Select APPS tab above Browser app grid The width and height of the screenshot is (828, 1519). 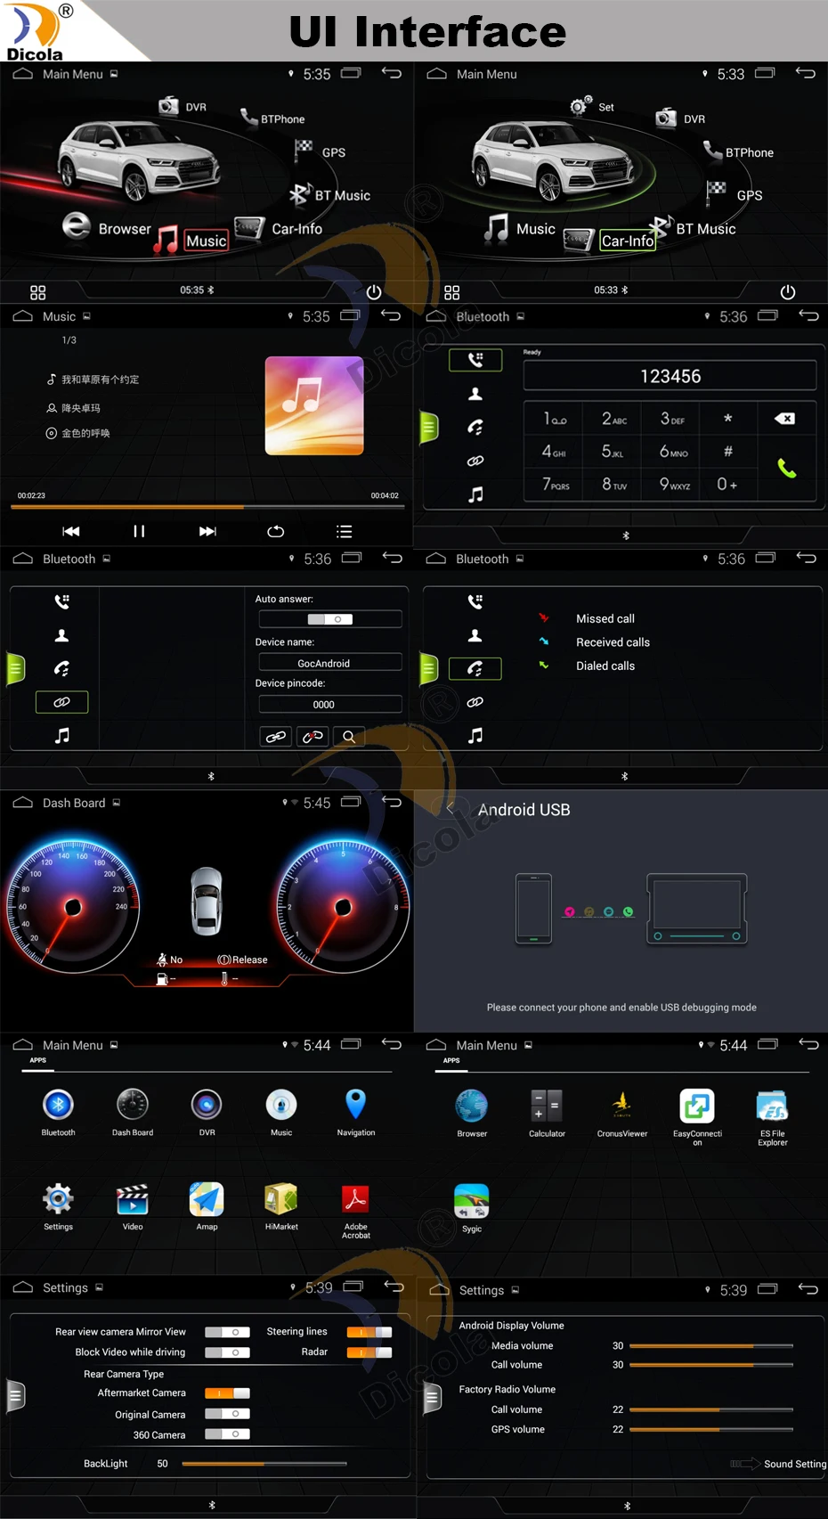point(451,1060)
